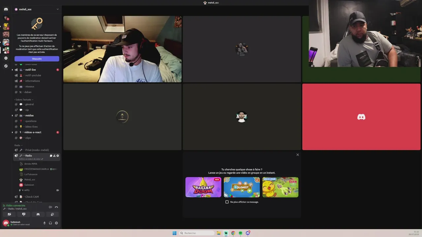The width and height of the screenshot is (422, 237).
Task: Open the Discover servers compass icon
Action: pos(6,66)
